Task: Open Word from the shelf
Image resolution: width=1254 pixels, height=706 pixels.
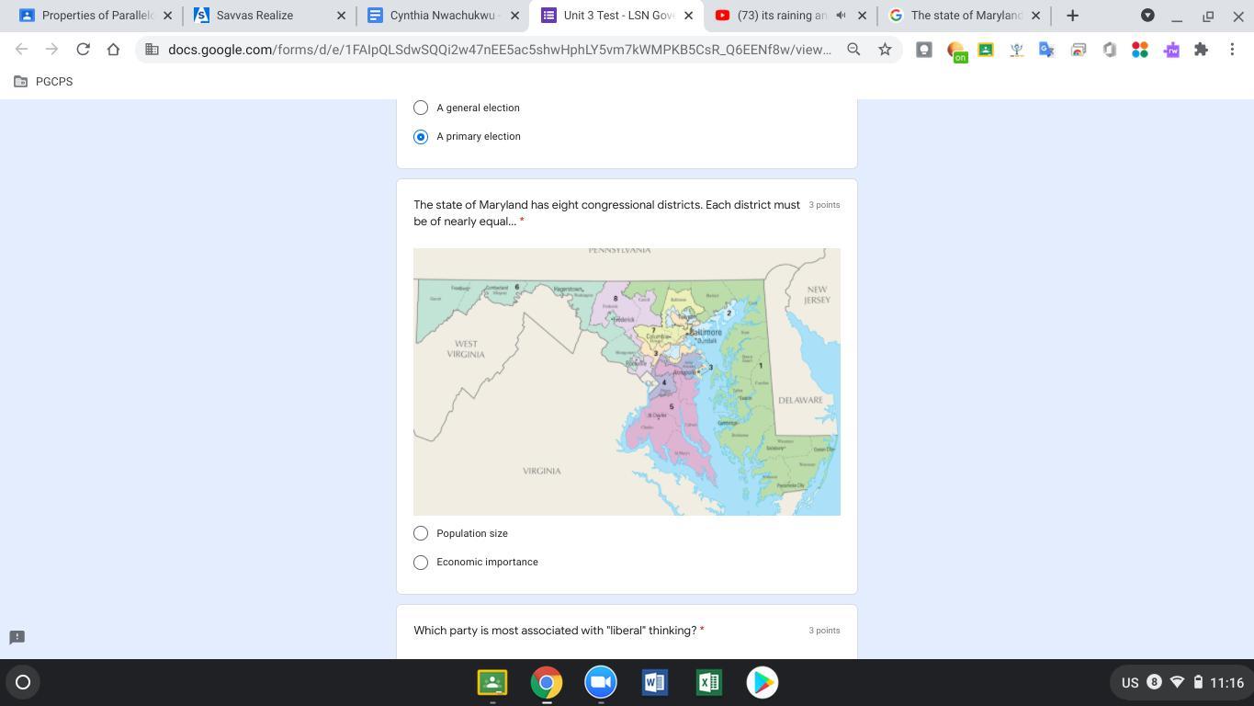Action: click(654, 682)
